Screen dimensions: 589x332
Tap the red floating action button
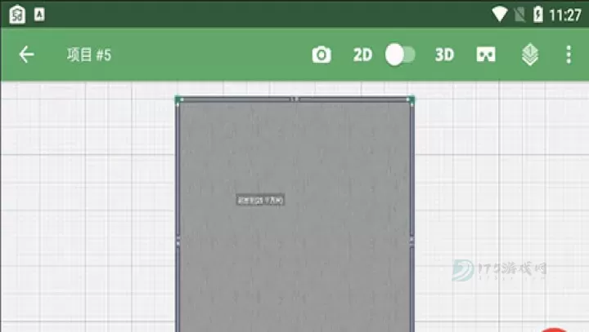[556, 329]
